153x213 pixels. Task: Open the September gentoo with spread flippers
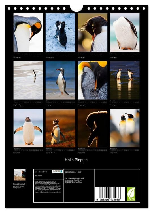(x=28, y=128)
